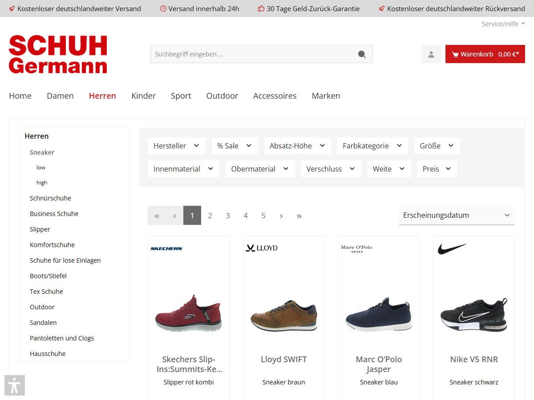Viewport: 534px width, 400px height.
Task: Click the Lloyd brand logo
Action: pyautogui.click(x=261, y=248)
